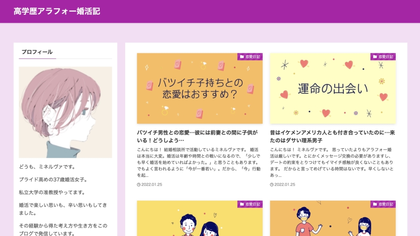Click the folder icon on バツイチ post's category tag
420x236 pixels.
(x=242, y=57)
